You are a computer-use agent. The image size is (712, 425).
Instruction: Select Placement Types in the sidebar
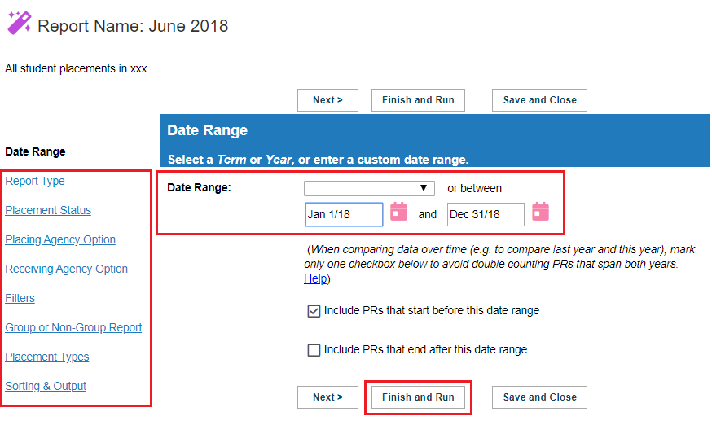coord(47,357)
